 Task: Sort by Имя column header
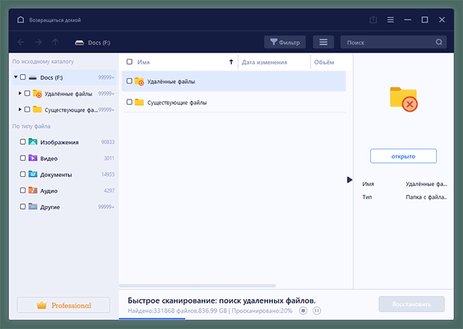pos(143,62)
